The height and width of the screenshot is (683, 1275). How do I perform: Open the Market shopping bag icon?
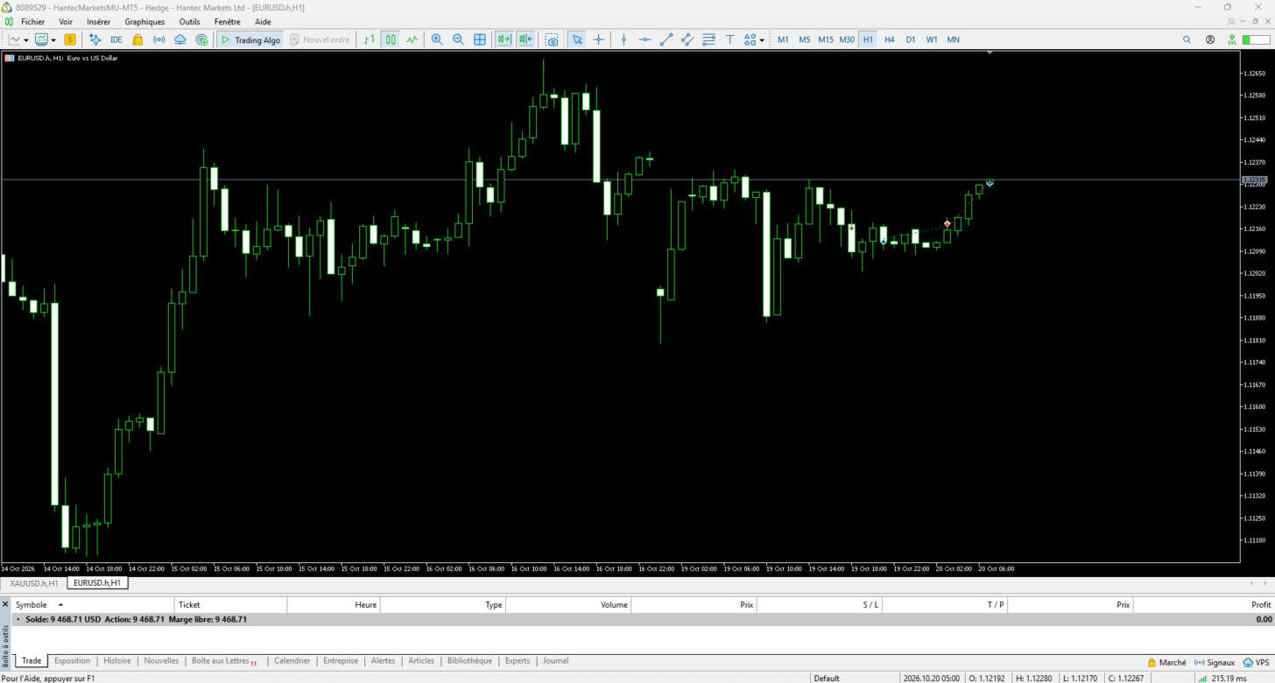coord(137,39)
